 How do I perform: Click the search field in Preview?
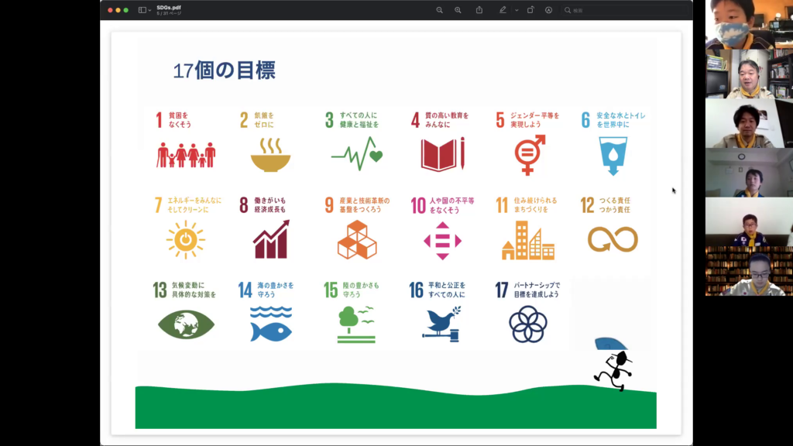click(x=625, y=10)
